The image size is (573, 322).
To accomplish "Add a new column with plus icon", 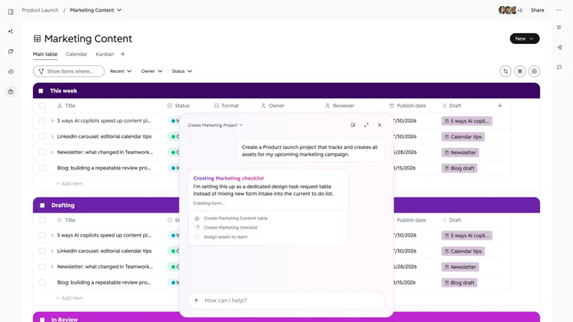I will pyautogui.click(x=499, y=106).
